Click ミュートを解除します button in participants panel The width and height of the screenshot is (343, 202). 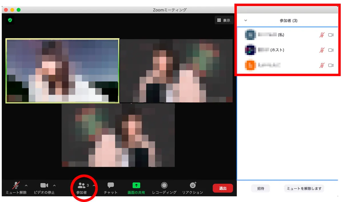point(304,189)
